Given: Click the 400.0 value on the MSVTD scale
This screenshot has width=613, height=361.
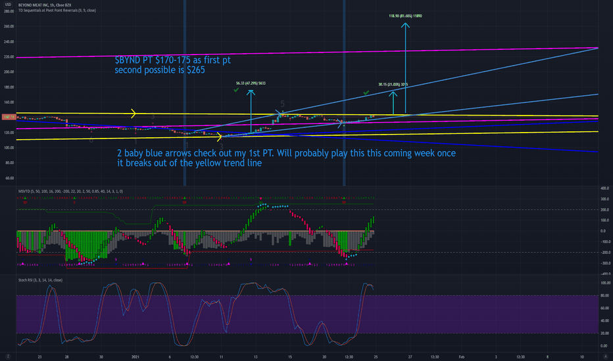Looking at the screenshot, I should [605, 188].
